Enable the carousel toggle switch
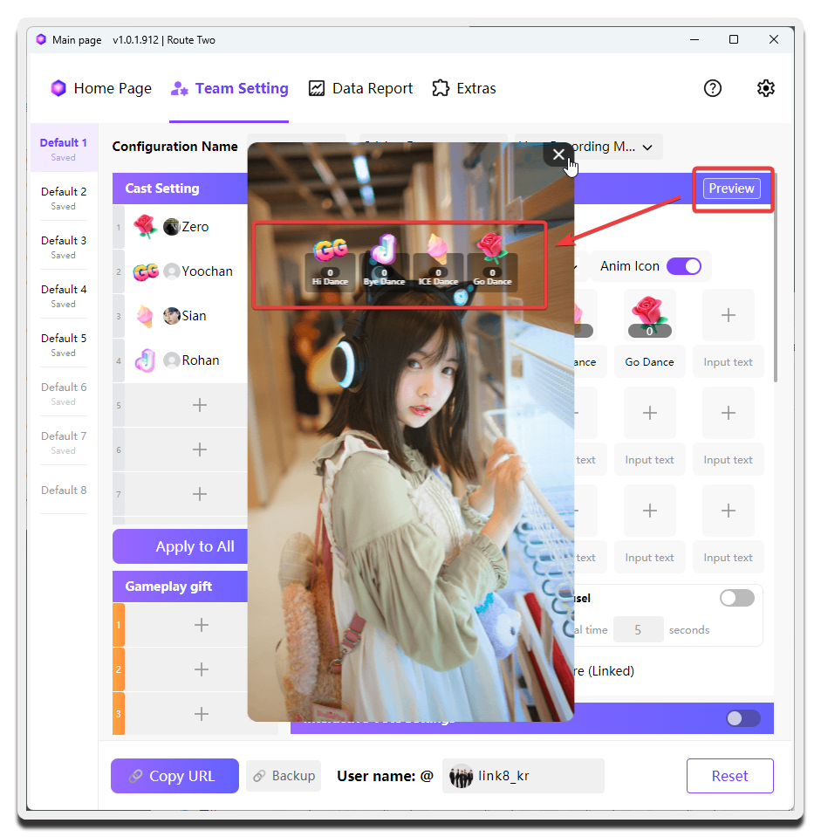The width and height of the screenshot is (821, 837). [736, 598]
